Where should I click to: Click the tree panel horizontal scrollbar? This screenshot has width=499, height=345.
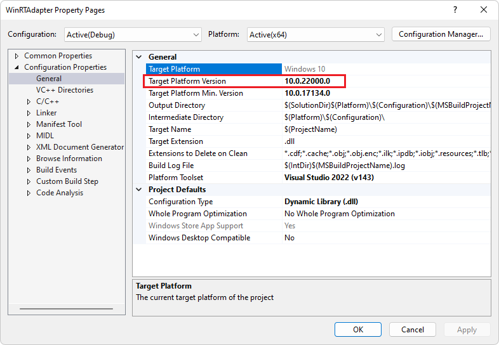coord(66,308)
